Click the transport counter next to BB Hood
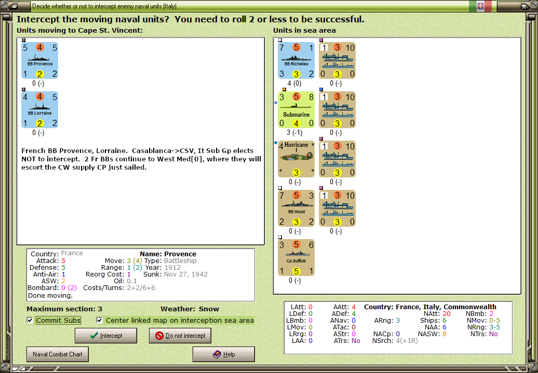The width and height of the screenshot is (538, 373). [337, 208]
